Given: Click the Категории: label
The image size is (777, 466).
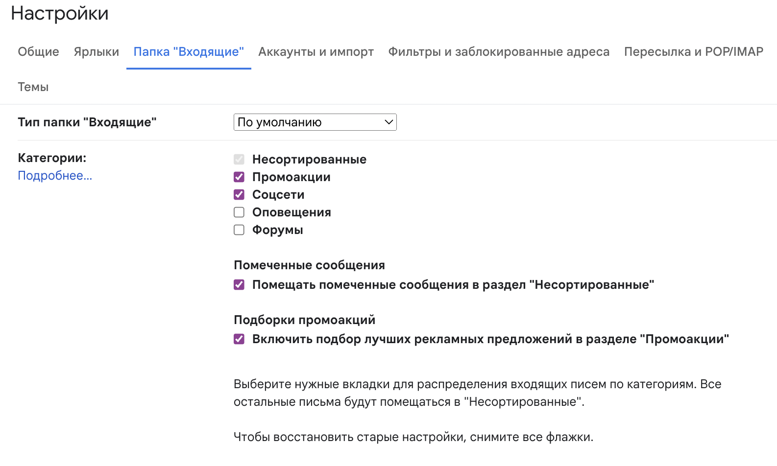Looking at the screenshot, I should click(52, 158).
